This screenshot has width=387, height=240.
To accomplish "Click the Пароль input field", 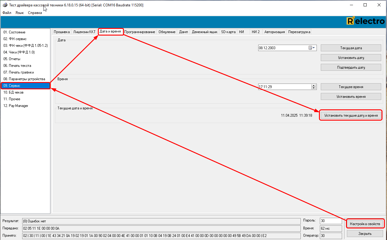I will [x=331, y=221].
